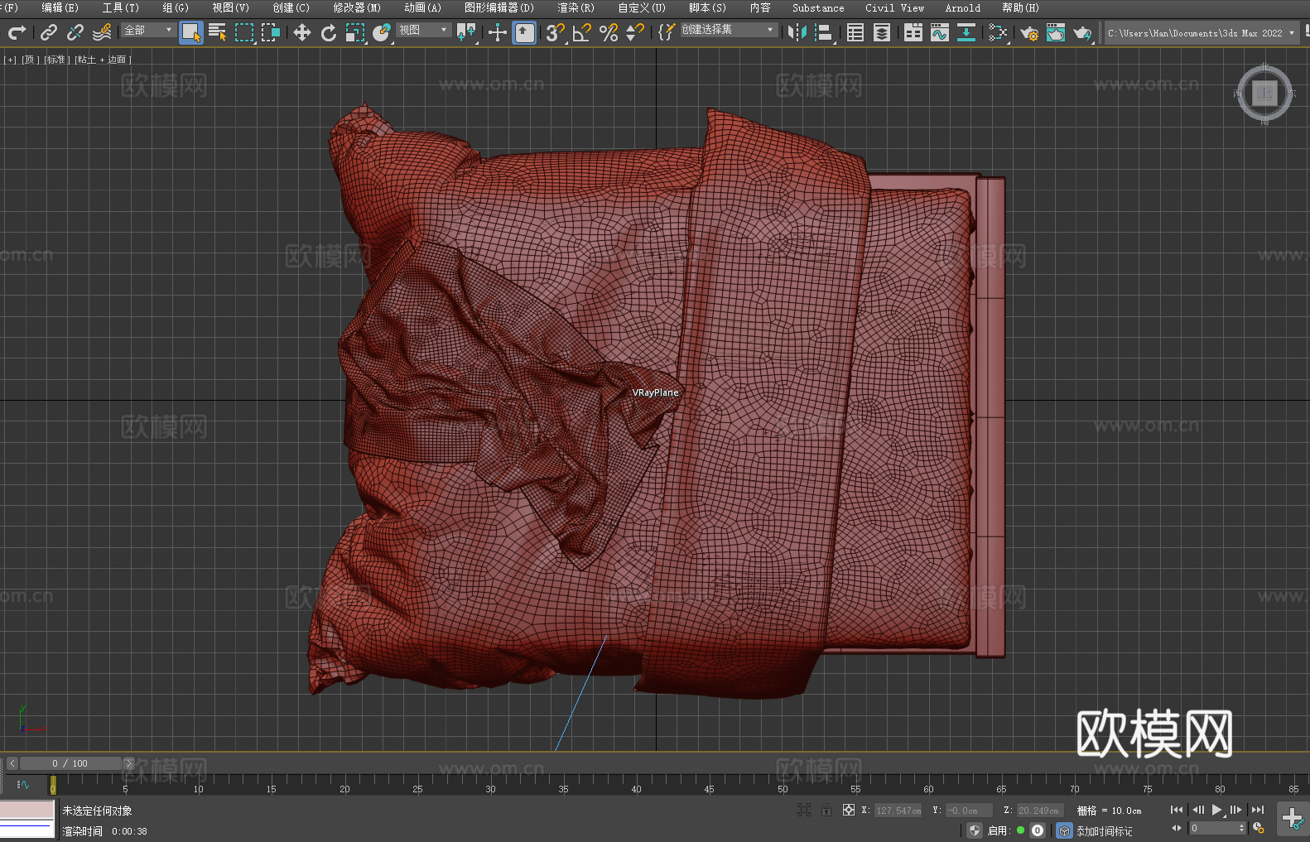
Task: Open the 全部 selection filter dropdown
Action: 148,31
